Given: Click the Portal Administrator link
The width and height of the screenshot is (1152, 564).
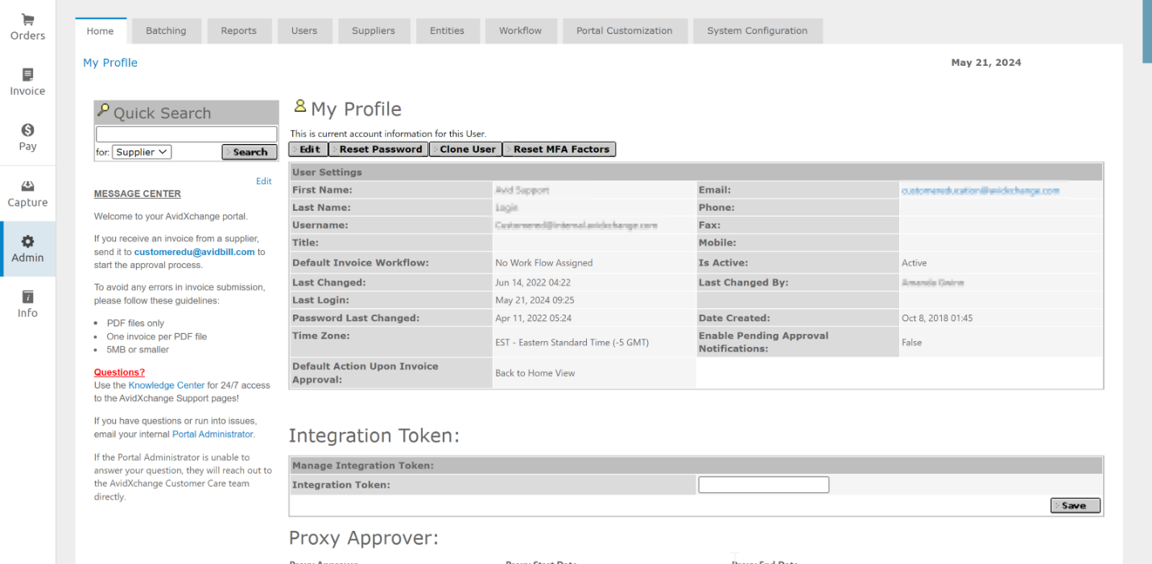Looking at the screenshot, I should [213, 434].
